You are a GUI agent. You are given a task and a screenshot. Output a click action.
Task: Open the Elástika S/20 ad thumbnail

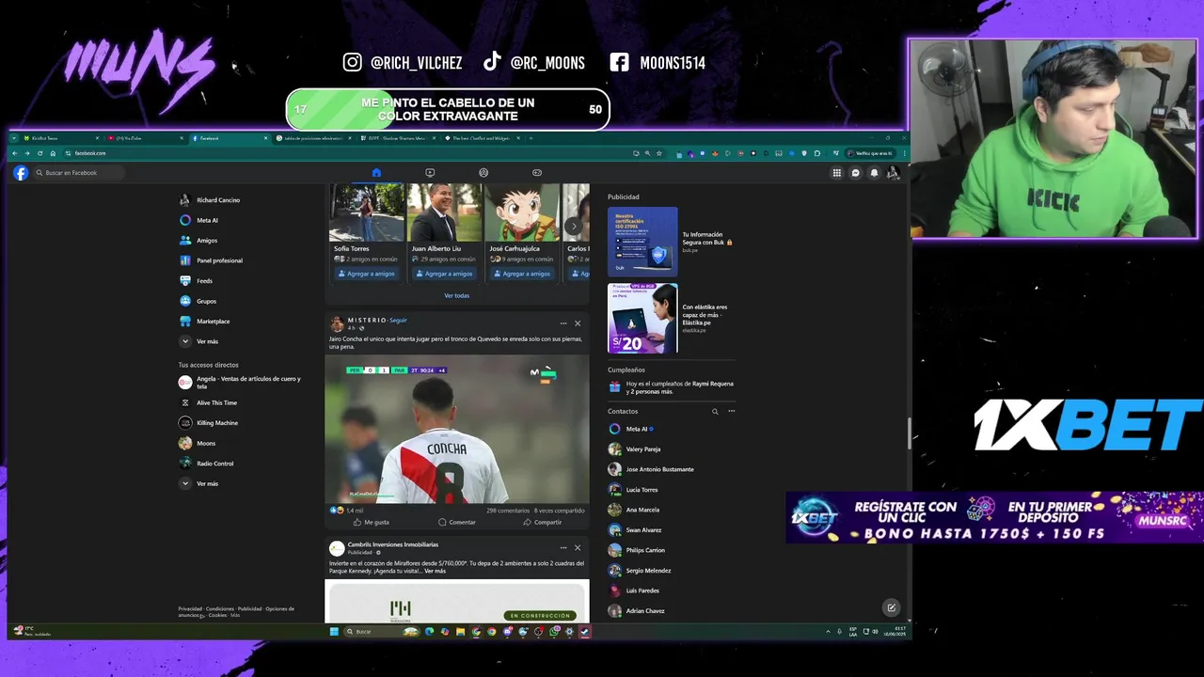pyautogui.click(x=642, y=318)
